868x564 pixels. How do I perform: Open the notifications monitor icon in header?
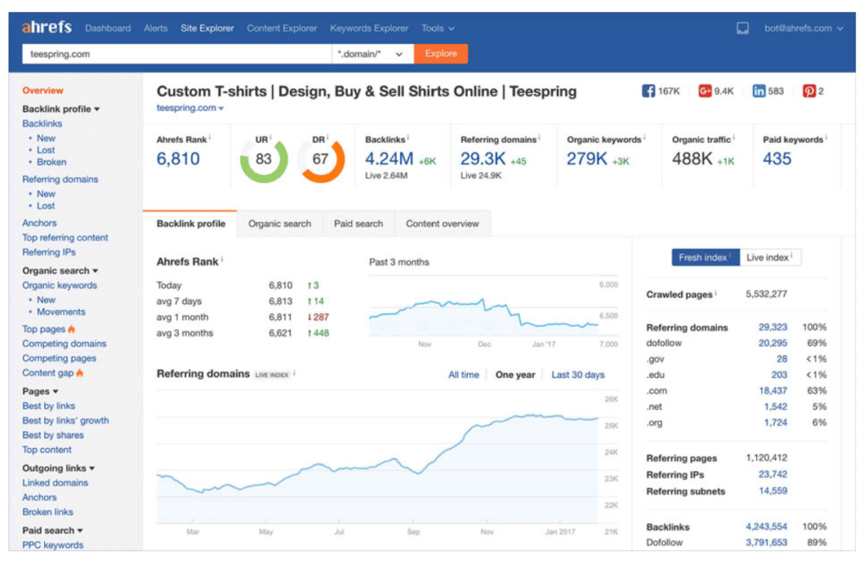[743, 28]
